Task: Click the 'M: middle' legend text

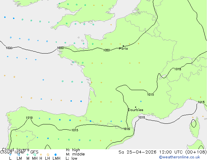Action: 75,154
